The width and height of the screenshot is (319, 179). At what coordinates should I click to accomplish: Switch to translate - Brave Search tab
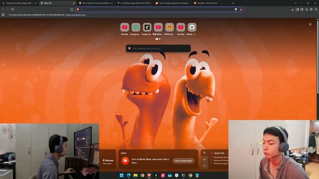coord(211,3)
